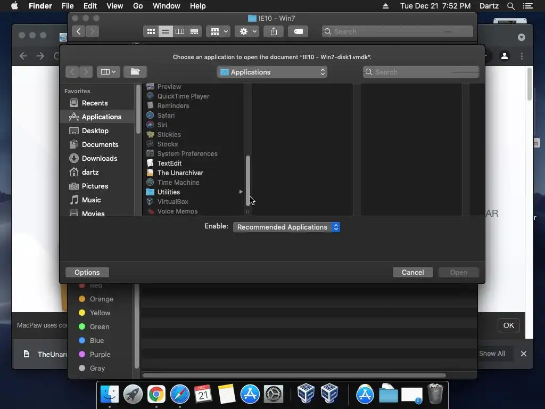545x409 pixels.
Task: Switch IE10 - Win7 window to gallery view
Action: [x=194, y=31]
